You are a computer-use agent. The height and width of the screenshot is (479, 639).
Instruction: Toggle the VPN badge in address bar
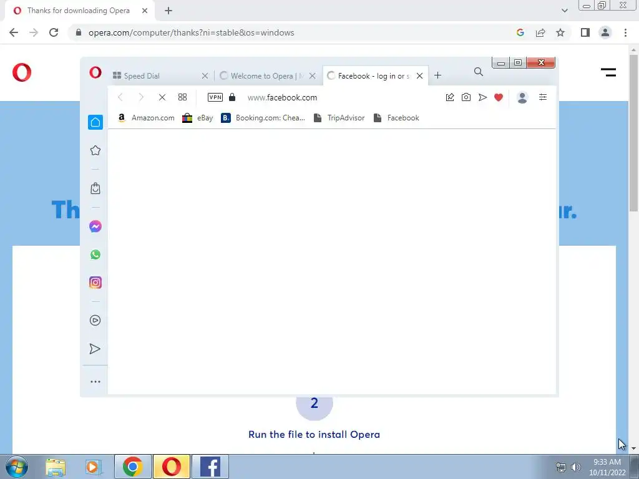click(215, 97)
